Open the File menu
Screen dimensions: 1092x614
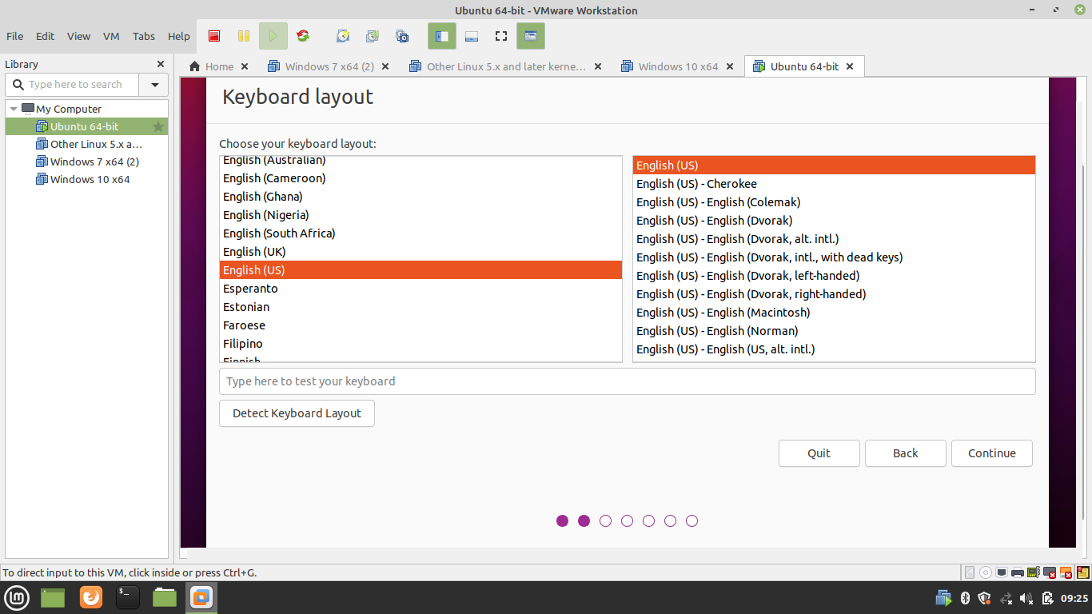pyautogui.click(x=14, y=36)
